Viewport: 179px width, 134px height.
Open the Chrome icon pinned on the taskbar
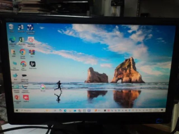[x=79, y=111]
